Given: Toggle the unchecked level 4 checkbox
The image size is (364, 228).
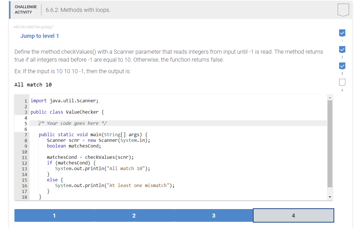Looking at the screenshot, I should pyautogui.click(x=342, y=82).
